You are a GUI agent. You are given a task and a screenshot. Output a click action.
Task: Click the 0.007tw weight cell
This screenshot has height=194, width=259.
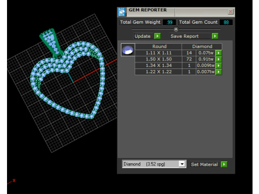[x=206, y=72]
